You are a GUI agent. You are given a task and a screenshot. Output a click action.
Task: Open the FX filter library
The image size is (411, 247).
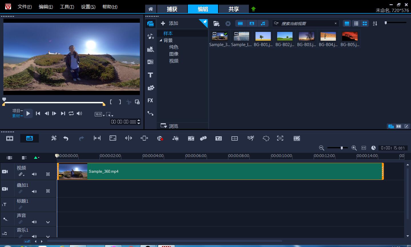[150, 100]
